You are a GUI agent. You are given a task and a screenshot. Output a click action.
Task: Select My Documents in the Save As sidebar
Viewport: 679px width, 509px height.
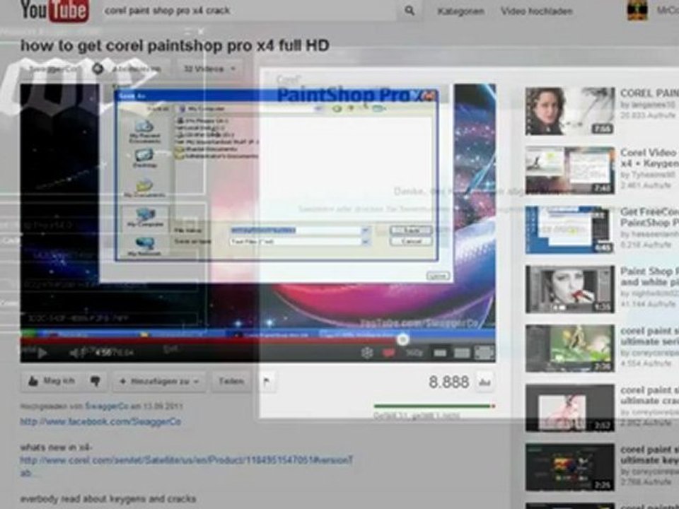(x=144, y=189)
